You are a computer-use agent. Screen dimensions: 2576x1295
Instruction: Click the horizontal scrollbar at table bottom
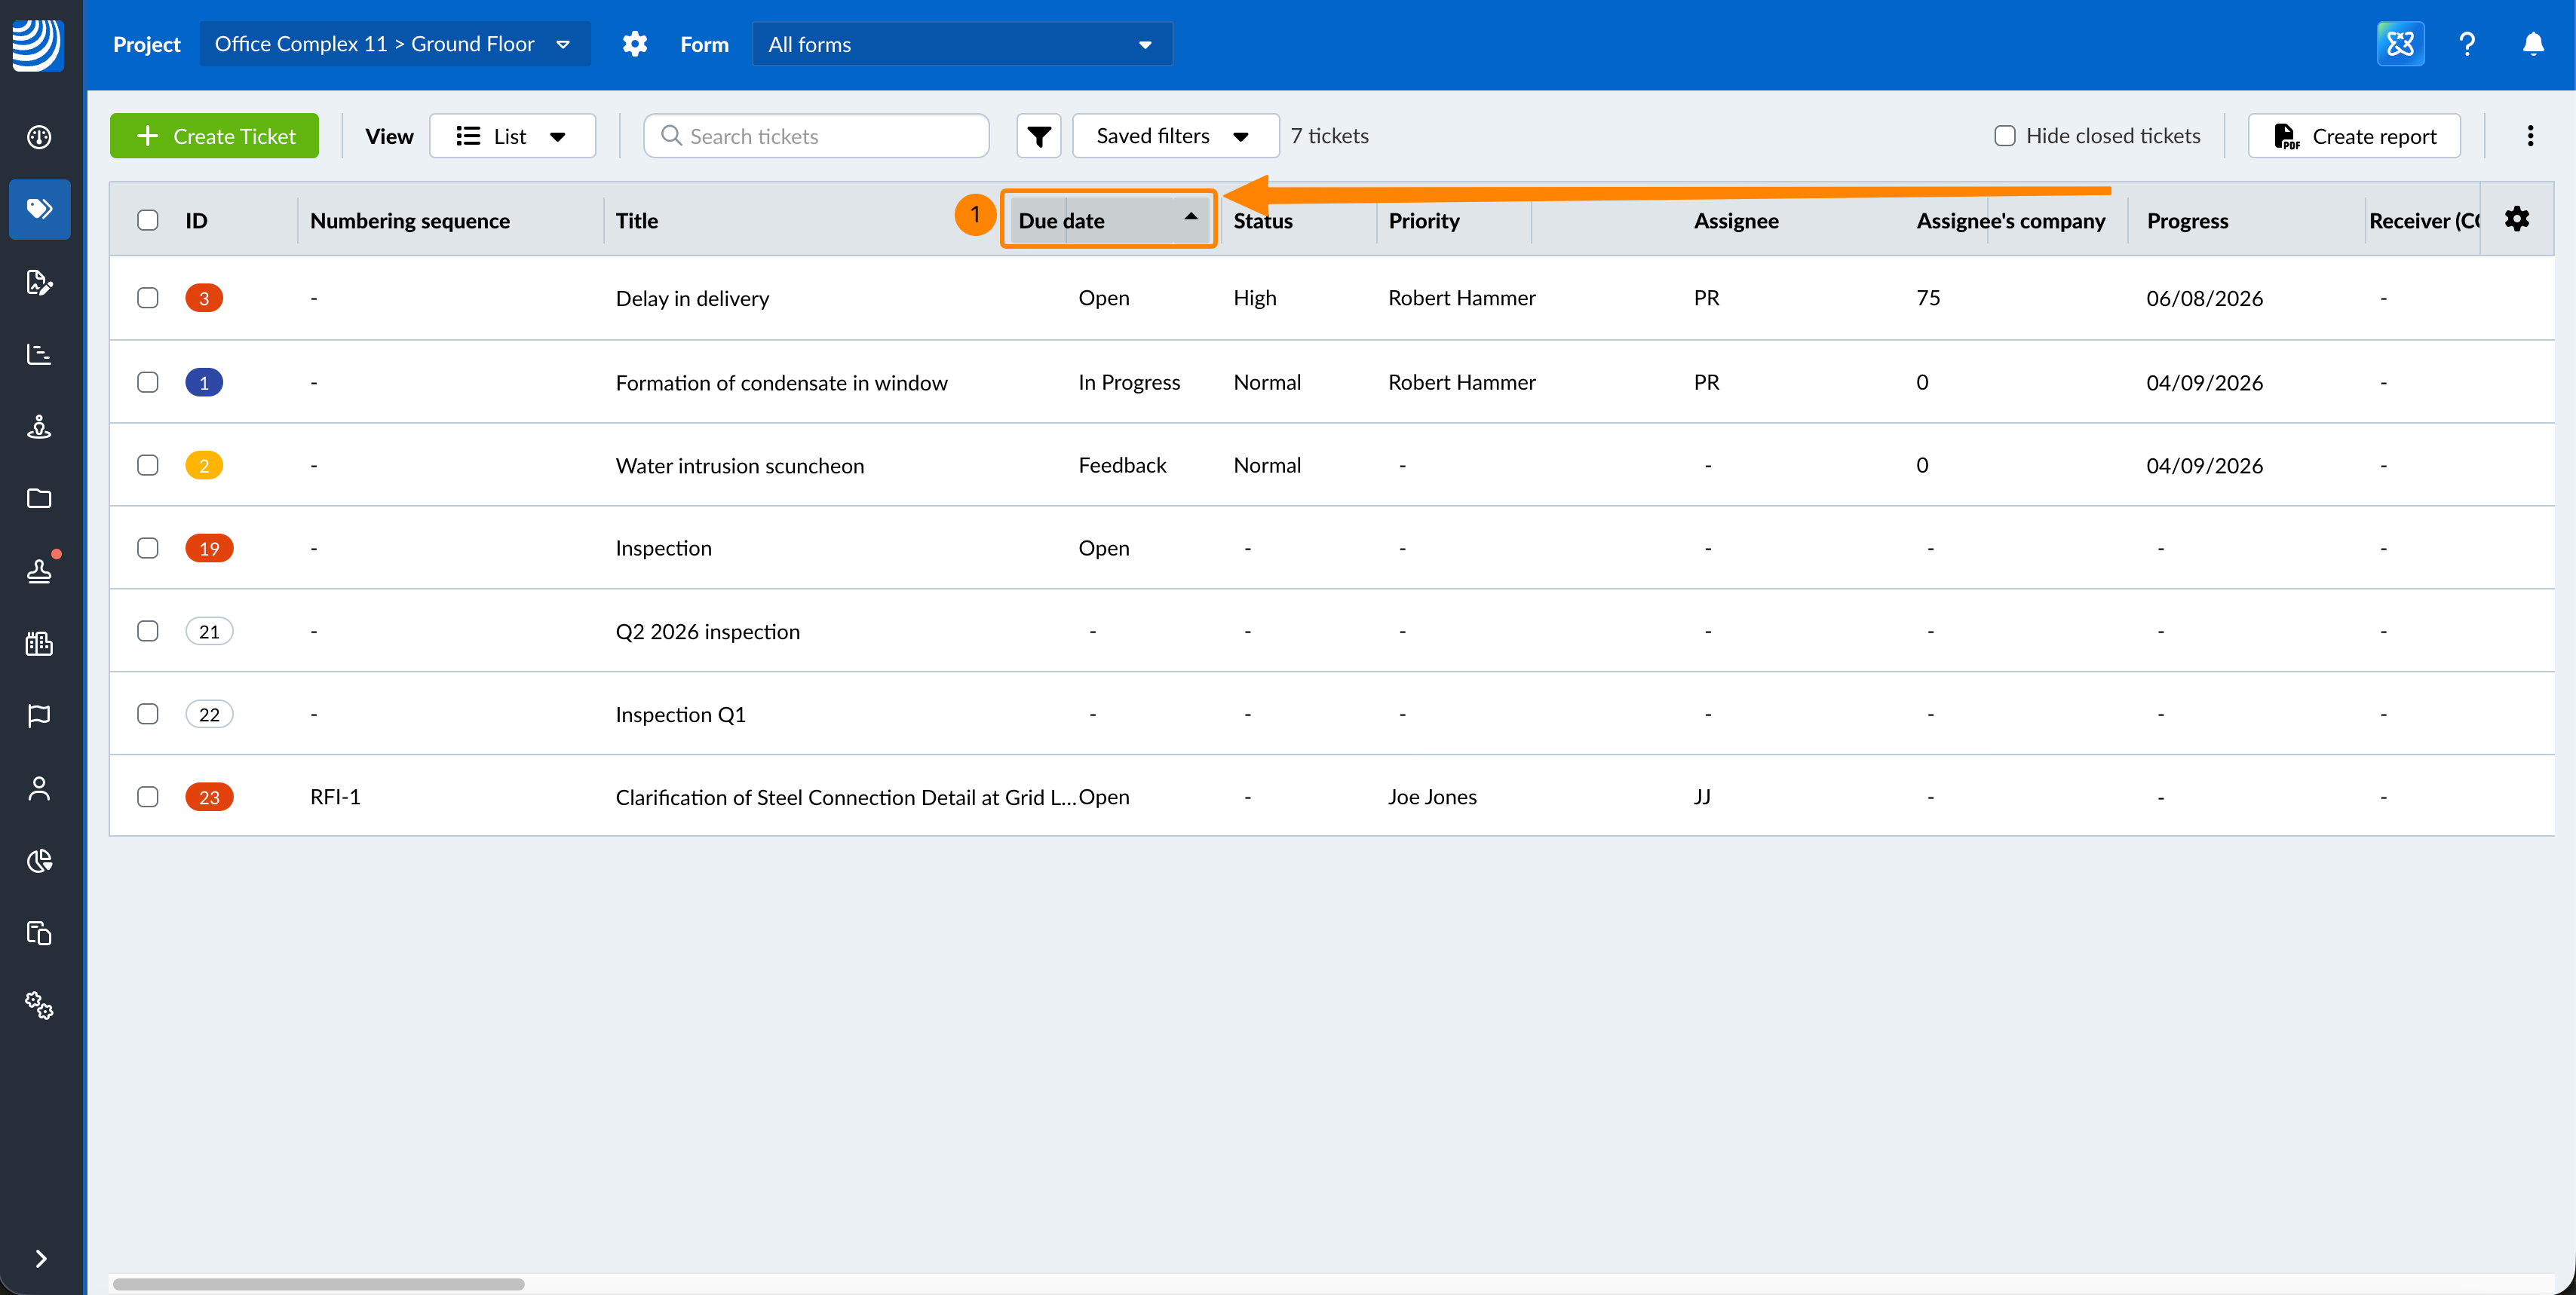click(x=319, y=1284)
